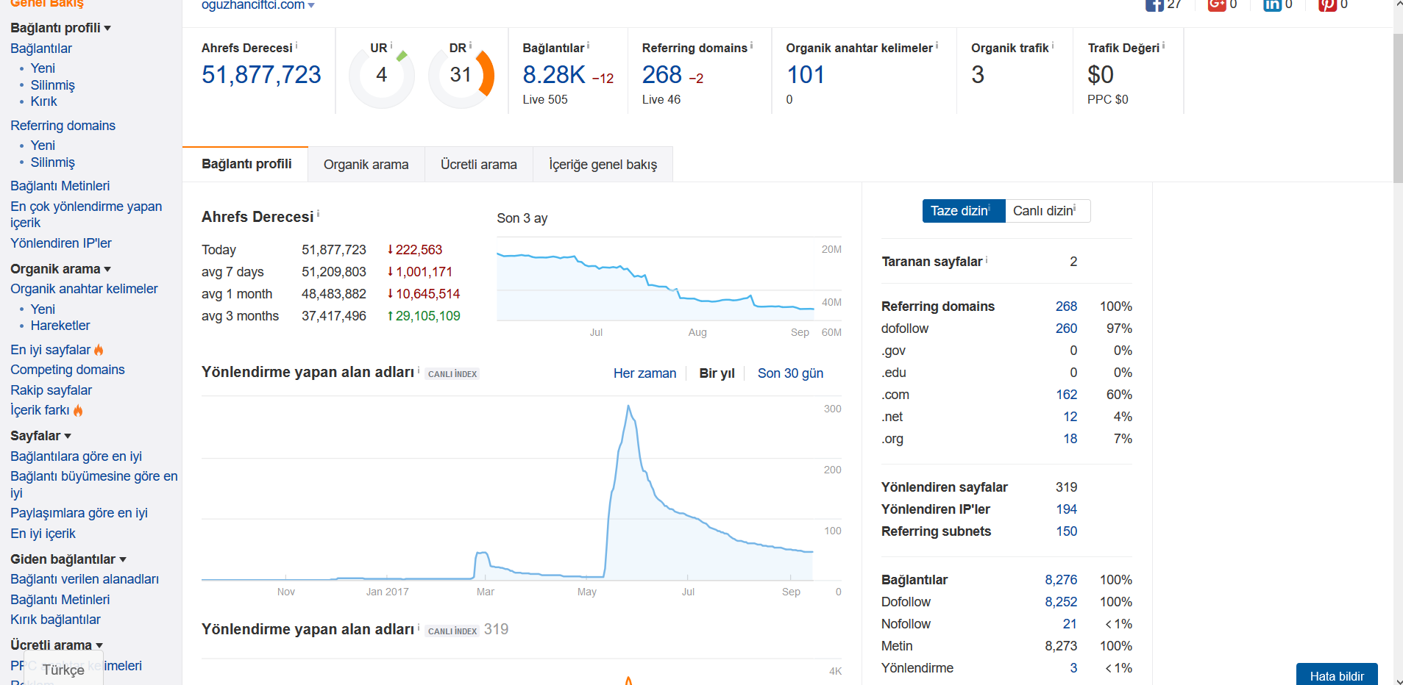Click info icon beside Trafik Değeri
Viewport: 1403px width, 685px height.
tap(1163, 46)
